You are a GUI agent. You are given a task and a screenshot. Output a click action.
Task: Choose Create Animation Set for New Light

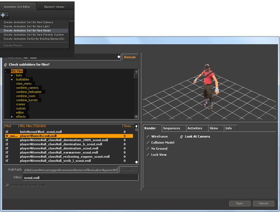click(27, 26)
